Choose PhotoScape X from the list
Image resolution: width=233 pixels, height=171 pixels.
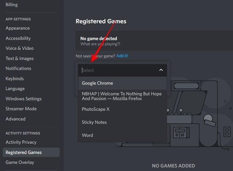click(122, 109)
